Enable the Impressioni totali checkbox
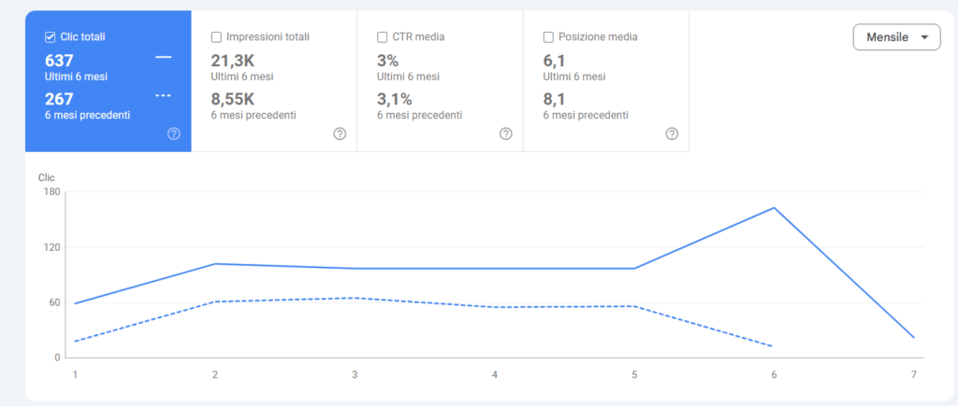The width and height of the screenshot is (958, 406). pyautogui.click(x=217, y=37)
